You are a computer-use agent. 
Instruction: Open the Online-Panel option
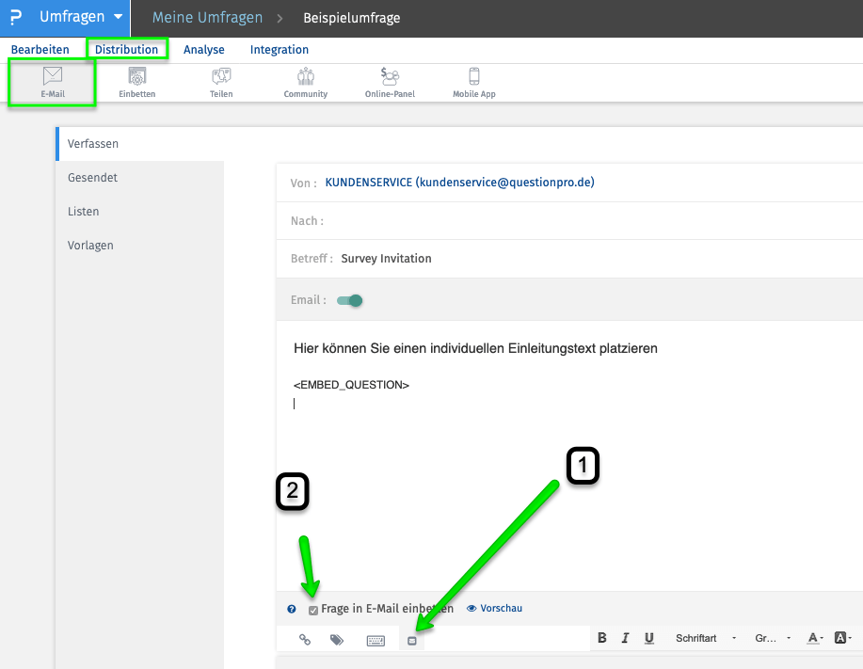(x=390, y=83)
